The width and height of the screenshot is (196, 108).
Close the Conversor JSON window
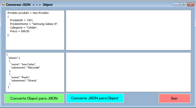point(191,5)
